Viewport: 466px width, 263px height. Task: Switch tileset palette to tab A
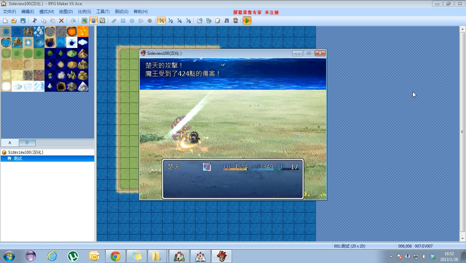10,143
